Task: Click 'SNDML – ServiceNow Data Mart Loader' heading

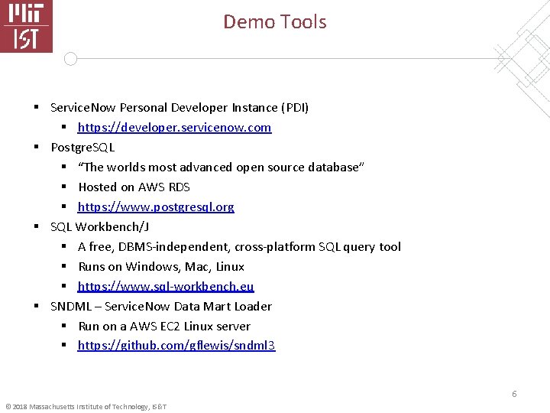Action: click(x=161, y=307)
